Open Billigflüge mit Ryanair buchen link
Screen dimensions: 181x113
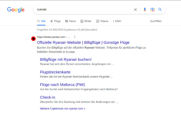tap(66, 60)
